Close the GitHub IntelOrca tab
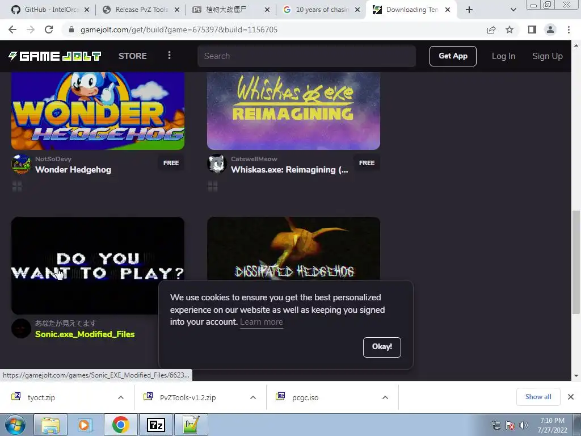 (87, 10)
